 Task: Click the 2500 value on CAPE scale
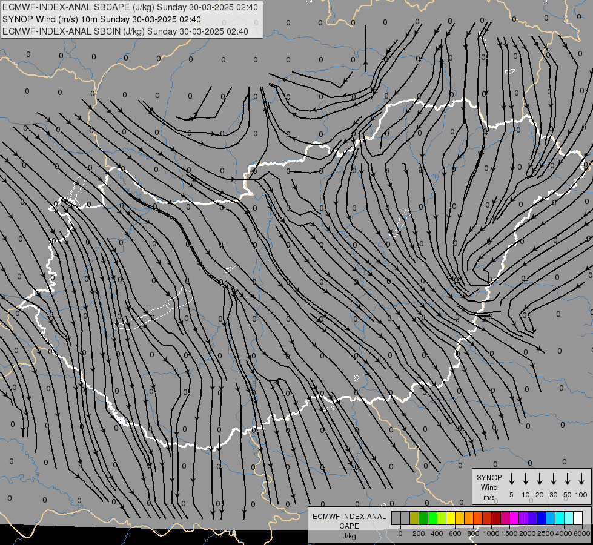(546, 533)
